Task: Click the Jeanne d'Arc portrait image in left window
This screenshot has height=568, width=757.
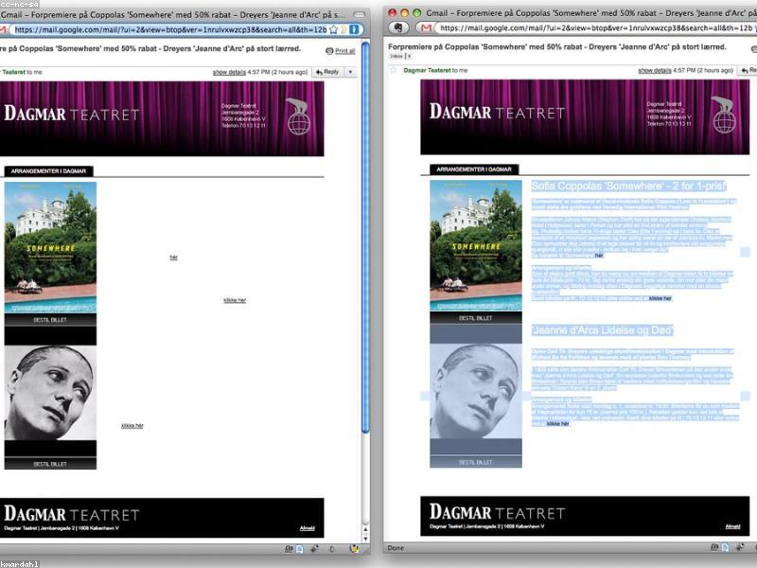Action: [x=50, y=393]
